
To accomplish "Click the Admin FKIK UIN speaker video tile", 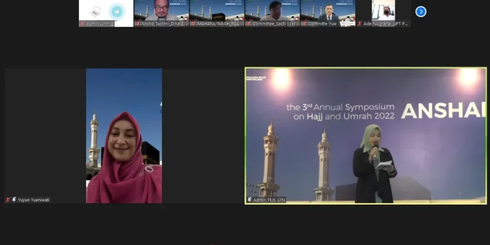I will [x=366, y=136].
